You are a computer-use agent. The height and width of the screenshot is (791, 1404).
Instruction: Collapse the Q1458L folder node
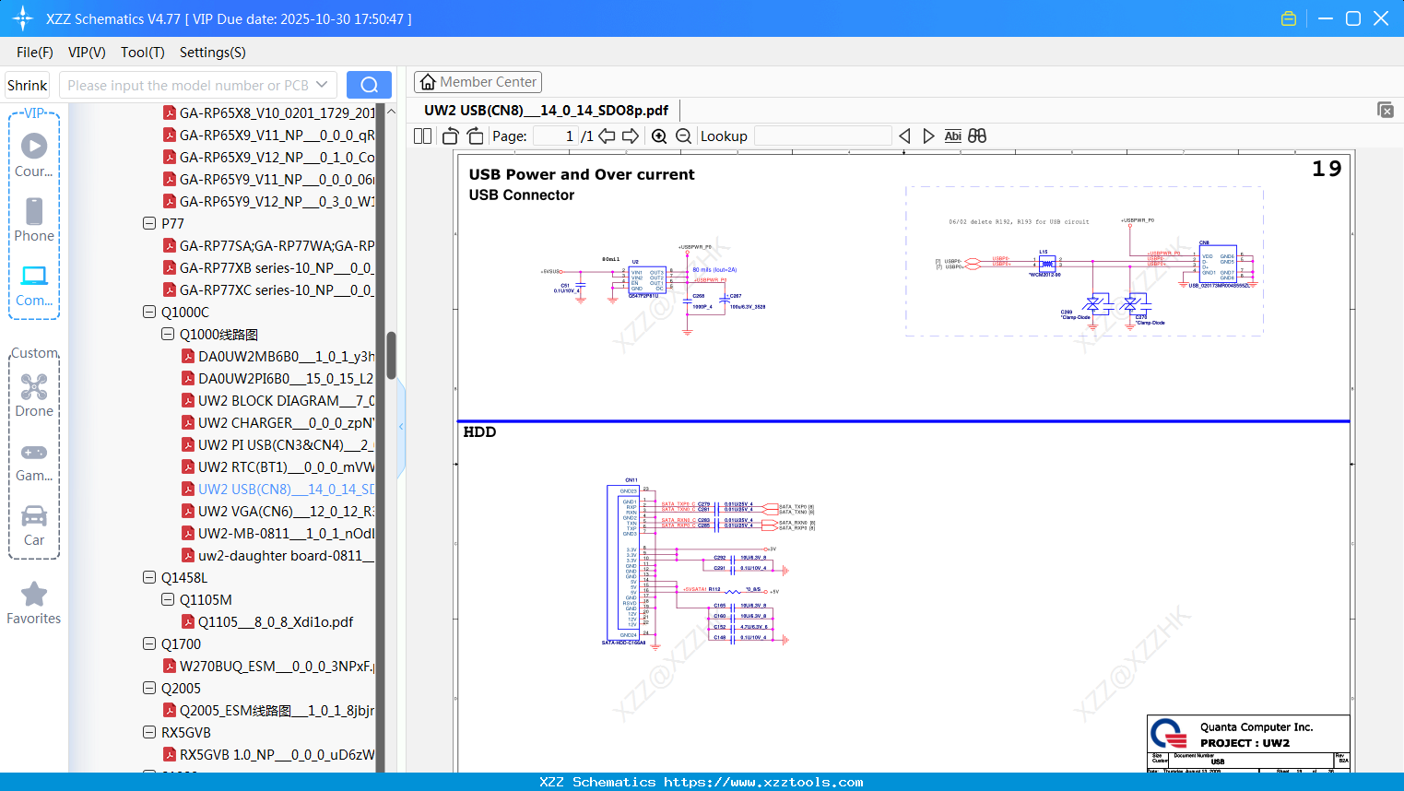(149, 578)
